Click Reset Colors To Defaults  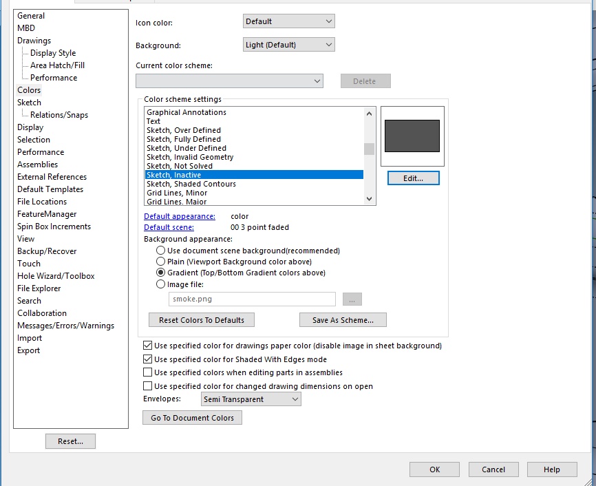(202, 320)
